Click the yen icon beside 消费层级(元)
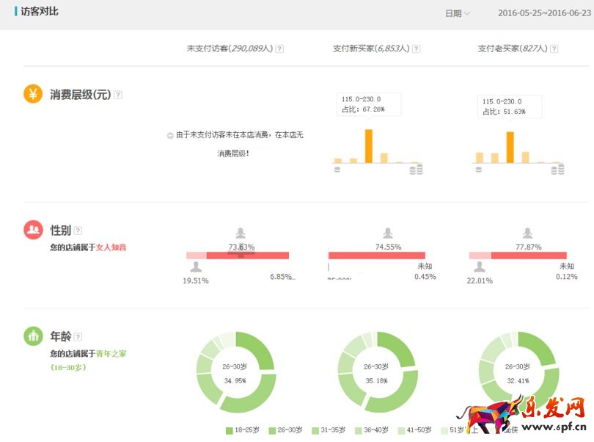The image size is (594, 442). [x=33, y=94]
